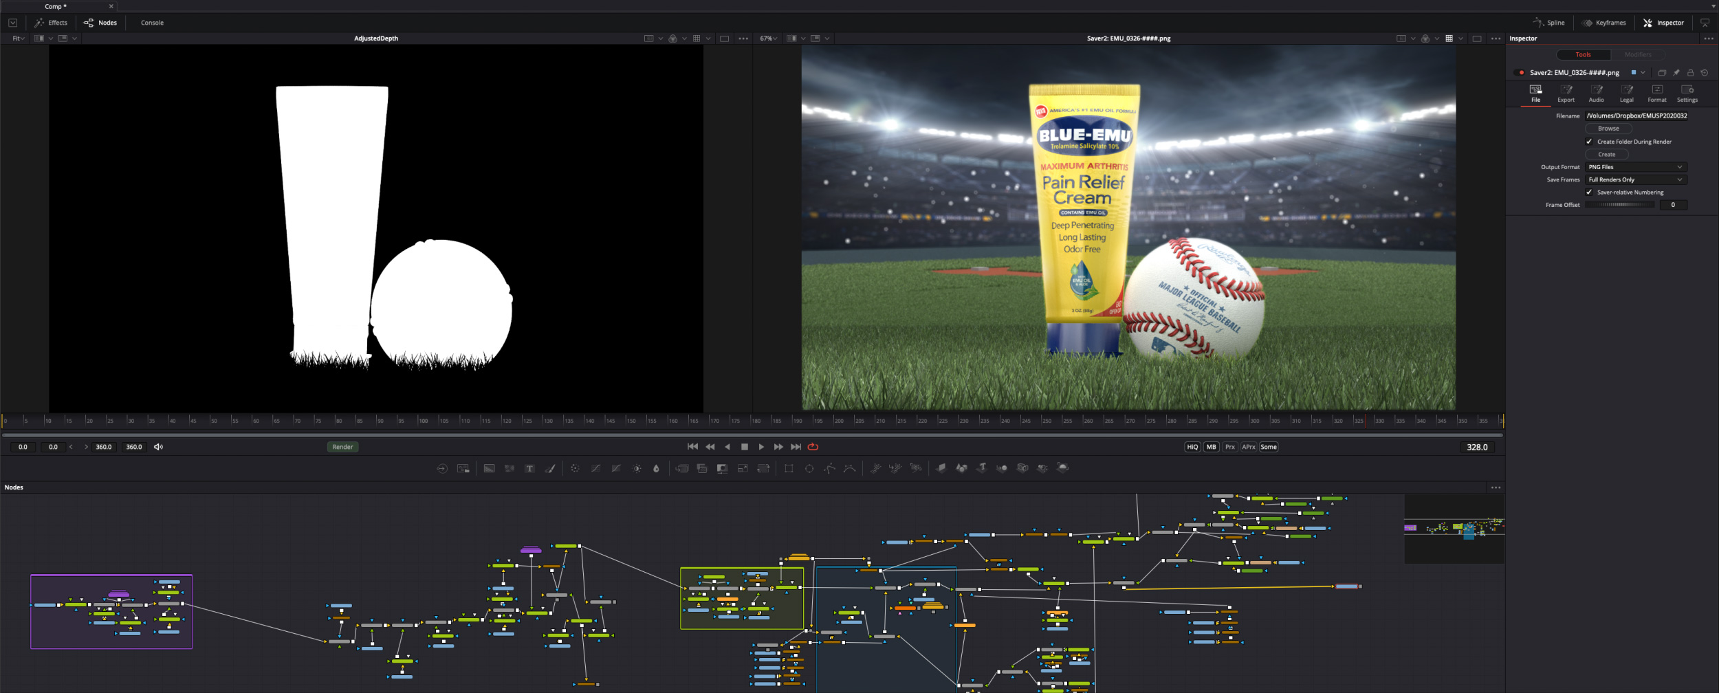The image size is (1719, 693).
Task: Open the Spline editor panel
Action: point(1548,23)
